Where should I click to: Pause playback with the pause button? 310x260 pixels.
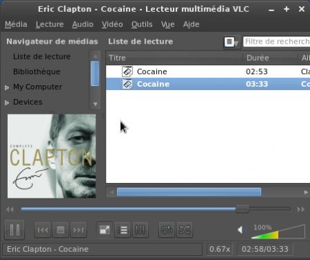(15, 229)
